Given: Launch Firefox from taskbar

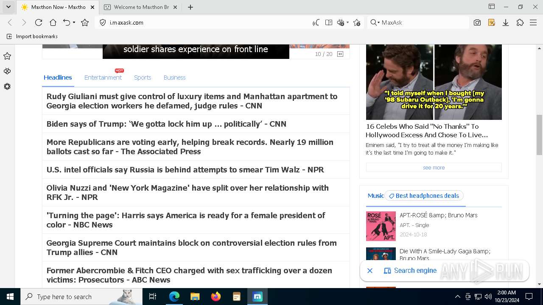Looking at the screenshot, I should pos(216,297).
